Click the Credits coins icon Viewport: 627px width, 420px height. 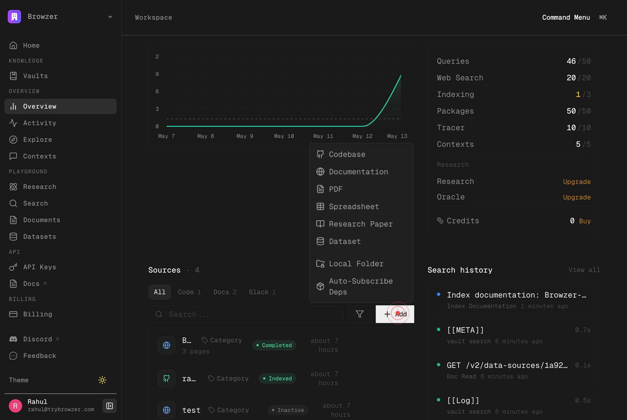point(440,221)
